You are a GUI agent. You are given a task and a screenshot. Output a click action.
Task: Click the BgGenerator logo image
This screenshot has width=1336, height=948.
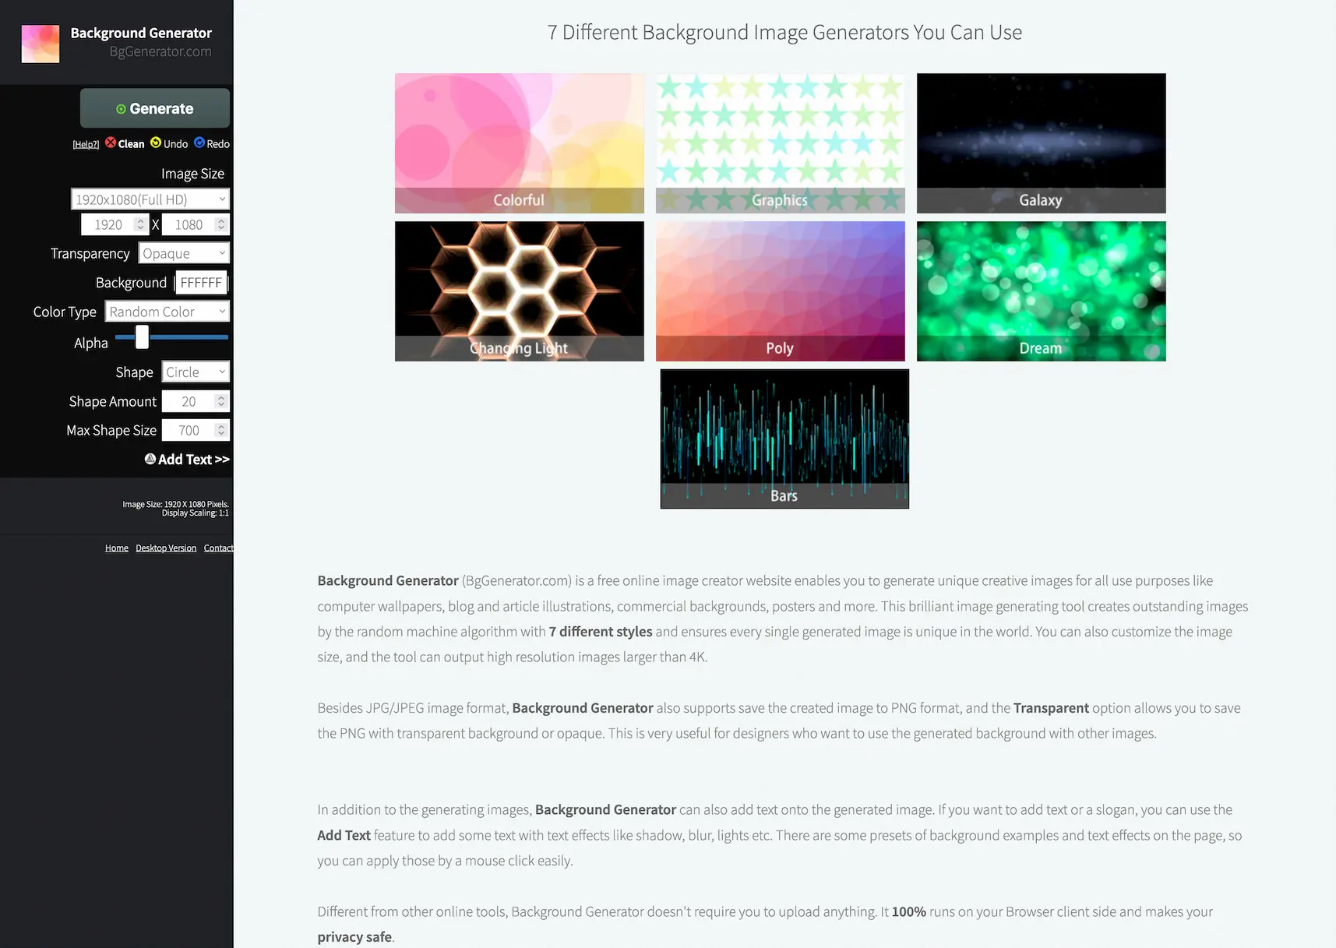(40, 44)
